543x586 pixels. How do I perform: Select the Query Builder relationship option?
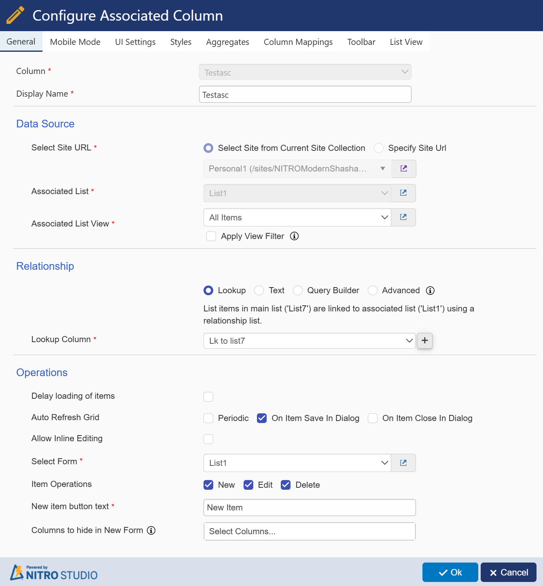(x=298, y=290)
